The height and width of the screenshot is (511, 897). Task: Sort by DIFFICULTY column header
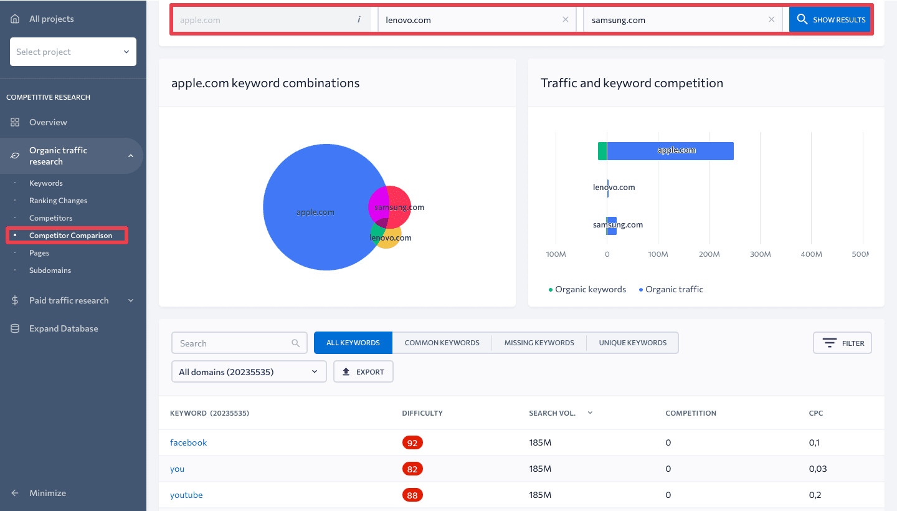[x=422, y=413]
